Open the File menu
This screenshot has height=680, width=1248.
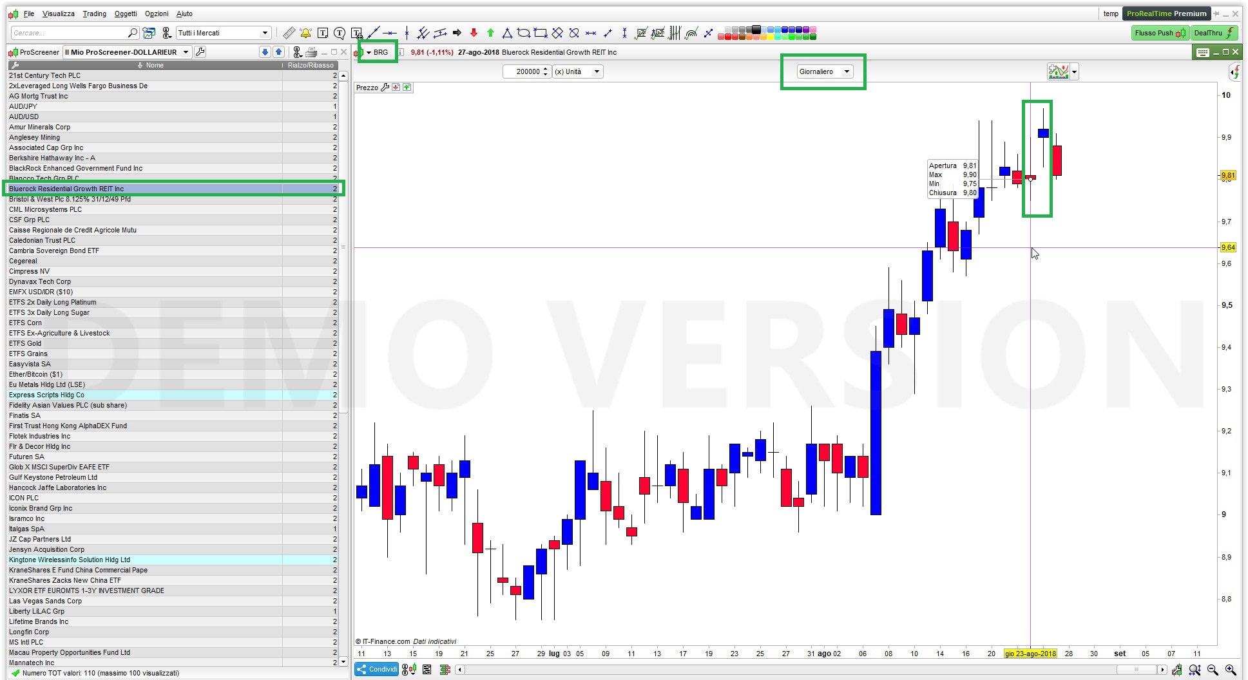point(29,14)
